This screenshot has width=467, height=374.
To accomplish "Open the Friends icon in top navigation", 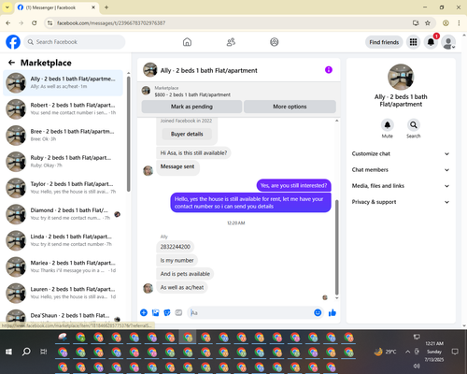I will (231, 42).
